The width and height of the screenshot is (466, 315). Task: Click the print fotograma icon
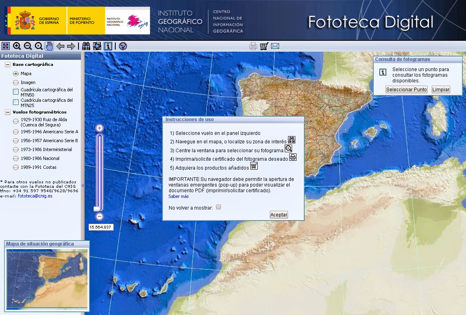253,46
